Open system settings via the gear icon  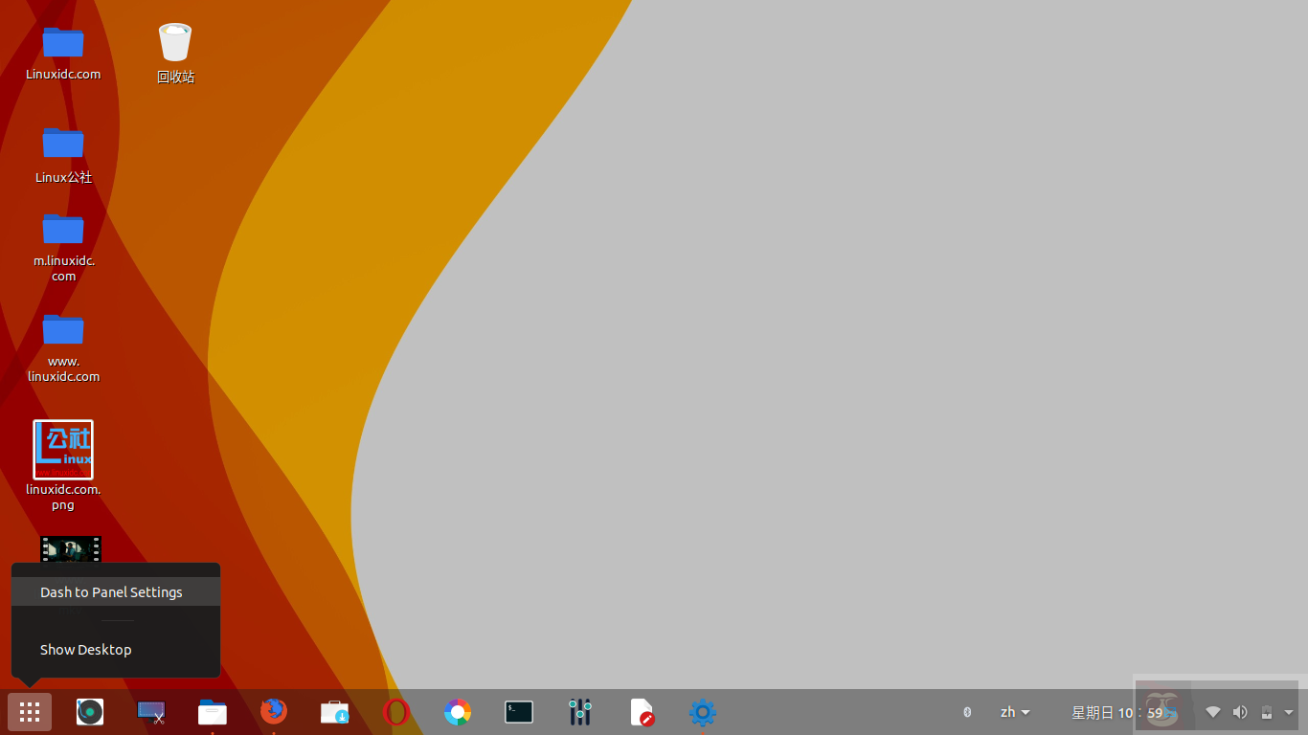coord(702,712)
